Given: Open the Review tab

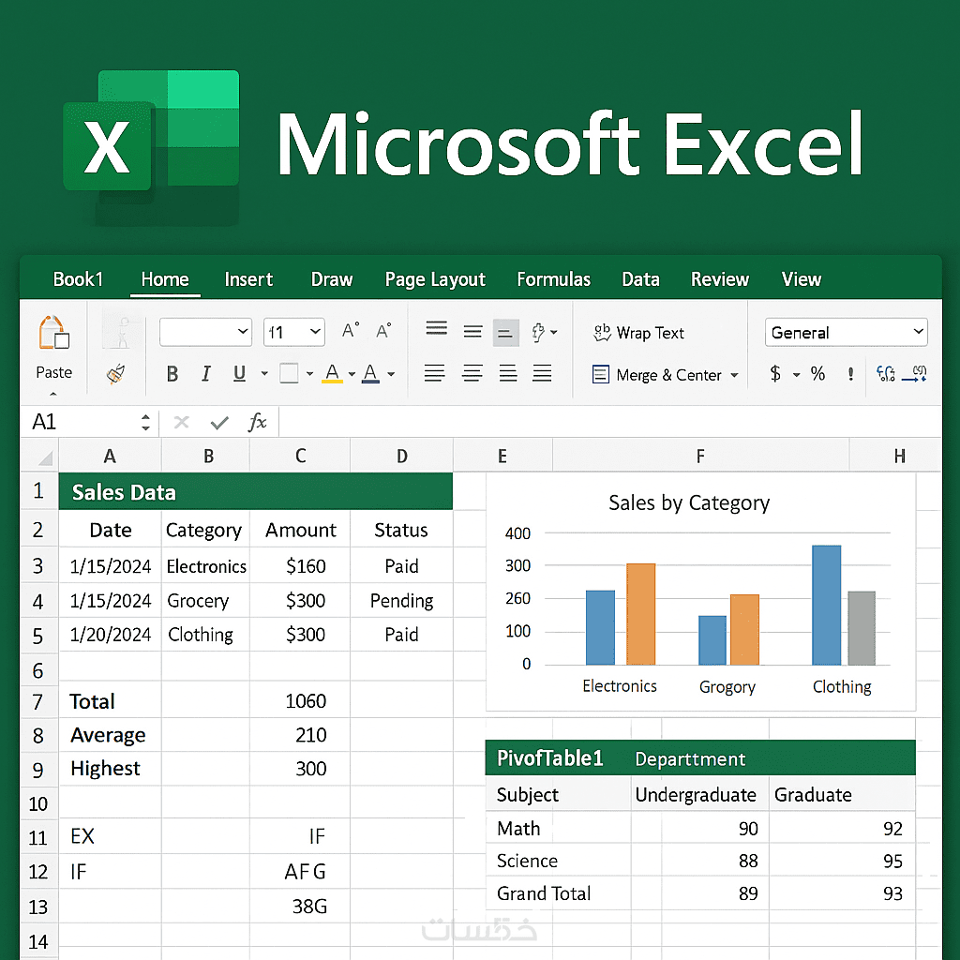Looking at the screenshot, I should click(720, 279).
